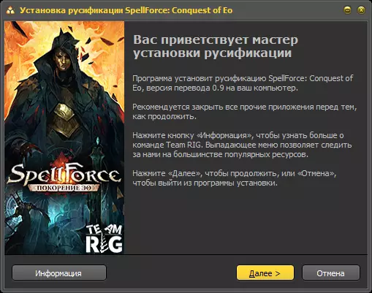Continue setup with the Далее > button
The width and height of the screenshot is (372, 293).
point(265,273)
